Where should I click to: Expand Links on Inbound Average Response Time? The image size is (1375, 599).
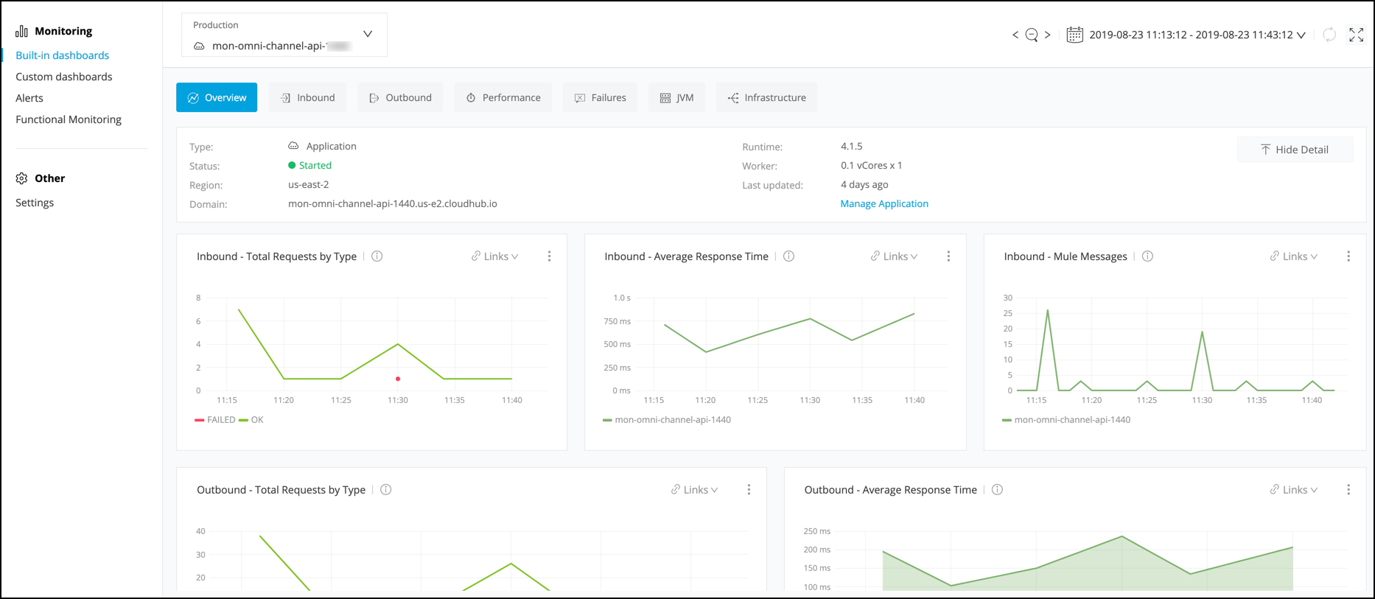coord(895,256)
